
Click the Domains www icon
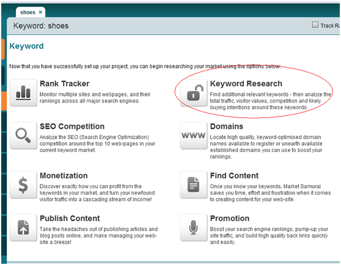click(x=194, y=136)
